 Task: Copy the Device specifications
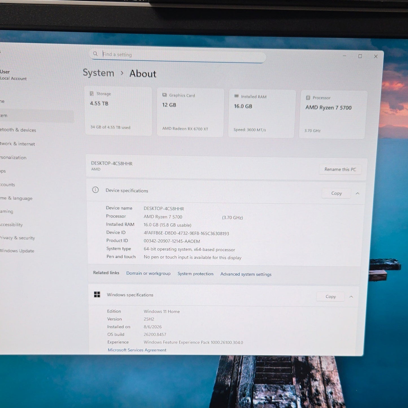[336, 193]
